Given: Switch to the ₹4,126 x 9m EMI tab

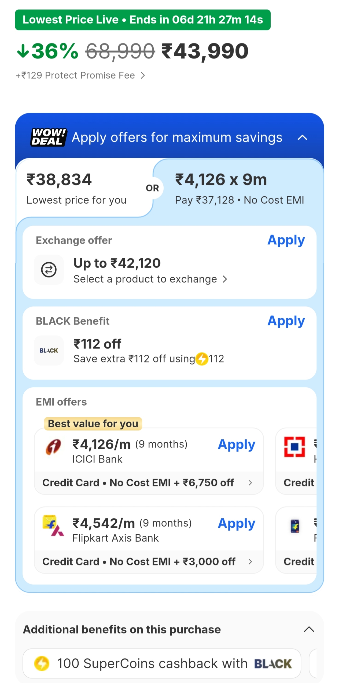Looking at the screenshot, I should coord(239,188).
